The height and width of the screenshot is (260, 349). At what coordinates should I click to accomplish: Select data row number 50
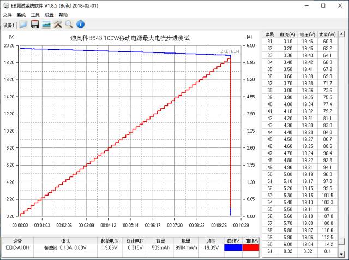click(x=300, y=174)
